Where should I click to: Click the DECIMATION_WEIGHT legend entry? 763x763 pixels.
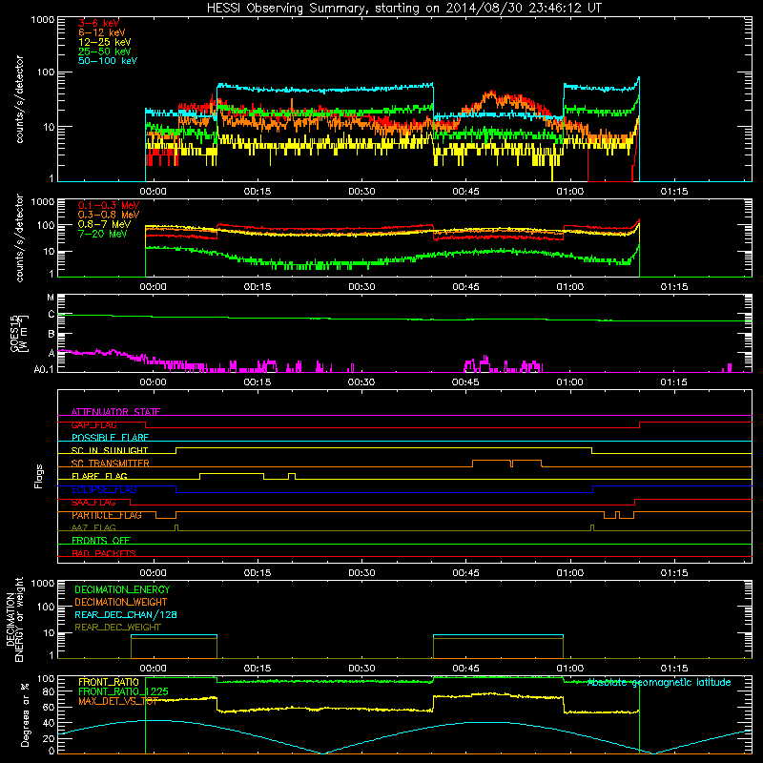point(121,602)
